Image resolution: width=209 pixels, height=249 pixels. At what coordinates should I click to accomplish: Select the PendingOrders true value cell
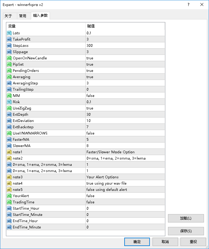(x=125, y=70)
